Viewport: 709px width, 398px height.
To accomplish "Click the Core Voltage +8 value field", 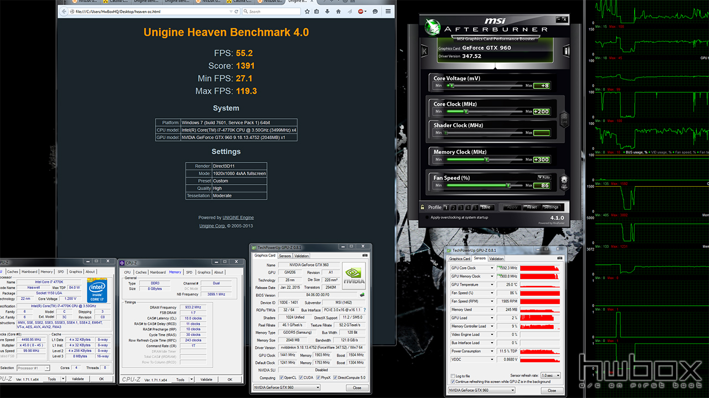I will coord(542,86).
